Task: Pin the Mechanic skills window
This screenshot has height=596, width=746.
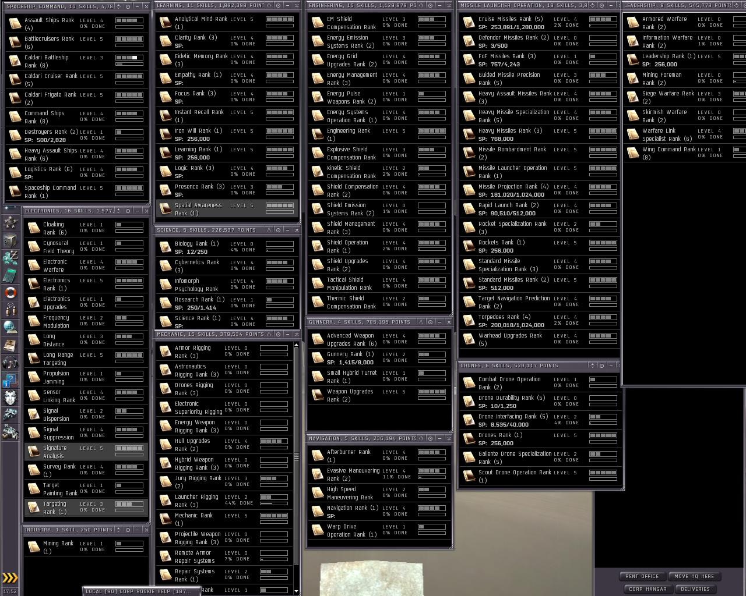Action: [x=269, y=334]
